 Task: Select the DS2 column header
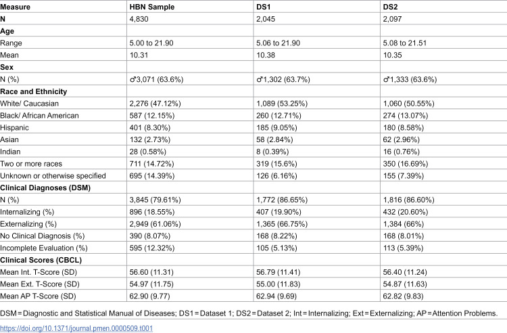(x=390, y=7)
